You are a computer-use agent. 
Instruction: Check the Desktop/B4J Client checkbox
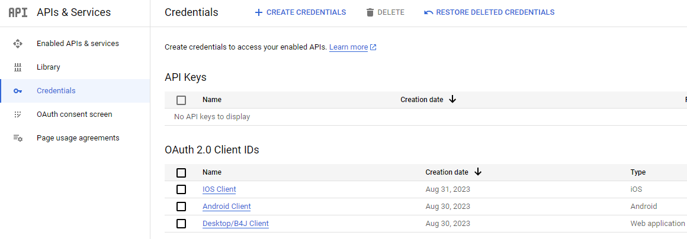coord(181,224)
